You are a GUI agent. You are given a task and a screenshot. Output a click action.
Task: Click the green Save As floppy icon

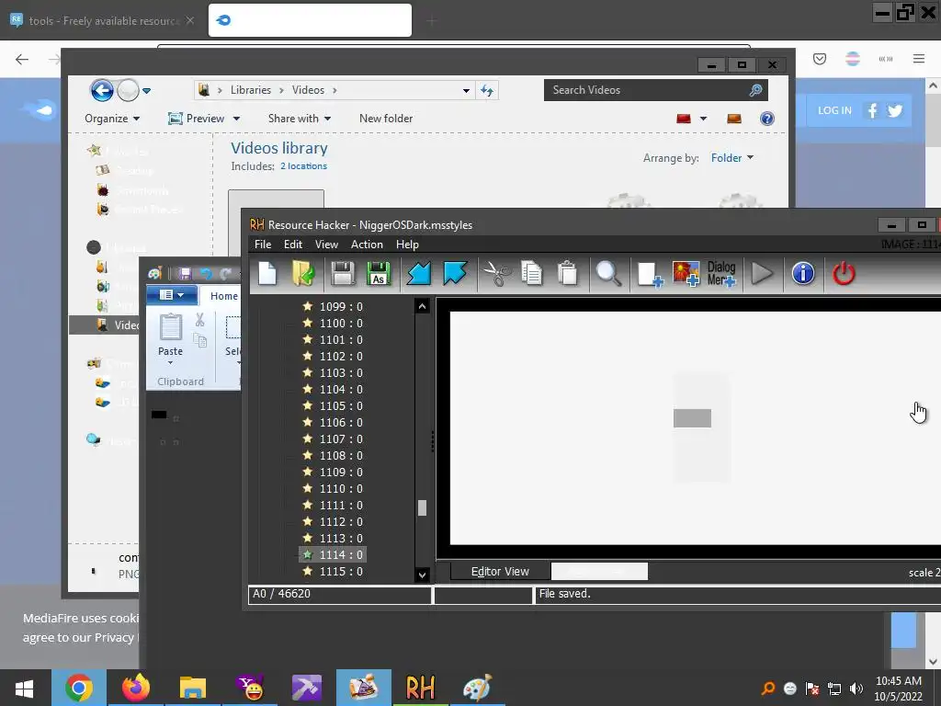point(379,274)
